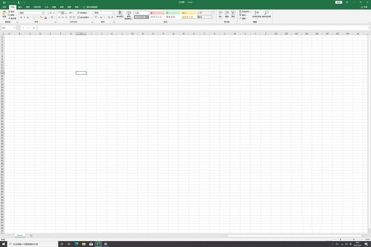Click the Increase Indent icon
The width and height of the screenshot is (371, 247).
point(74,17)
